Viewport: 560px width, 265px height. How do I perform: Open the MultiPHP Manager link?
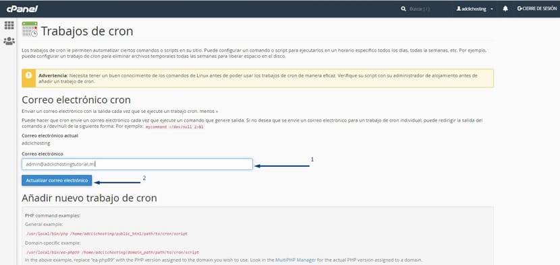pyautogui.click(x=296, y=260)
